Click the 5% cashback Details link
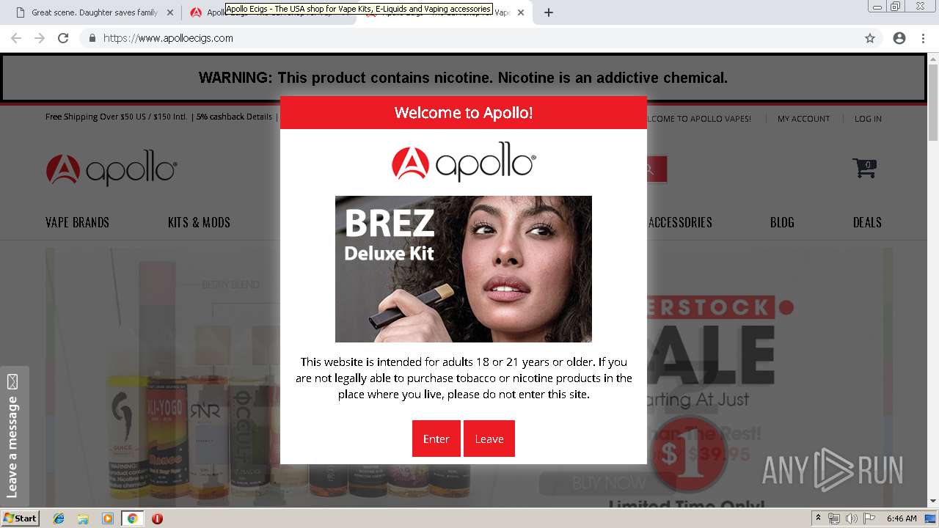Screen dimensions: 939x528 234,117
